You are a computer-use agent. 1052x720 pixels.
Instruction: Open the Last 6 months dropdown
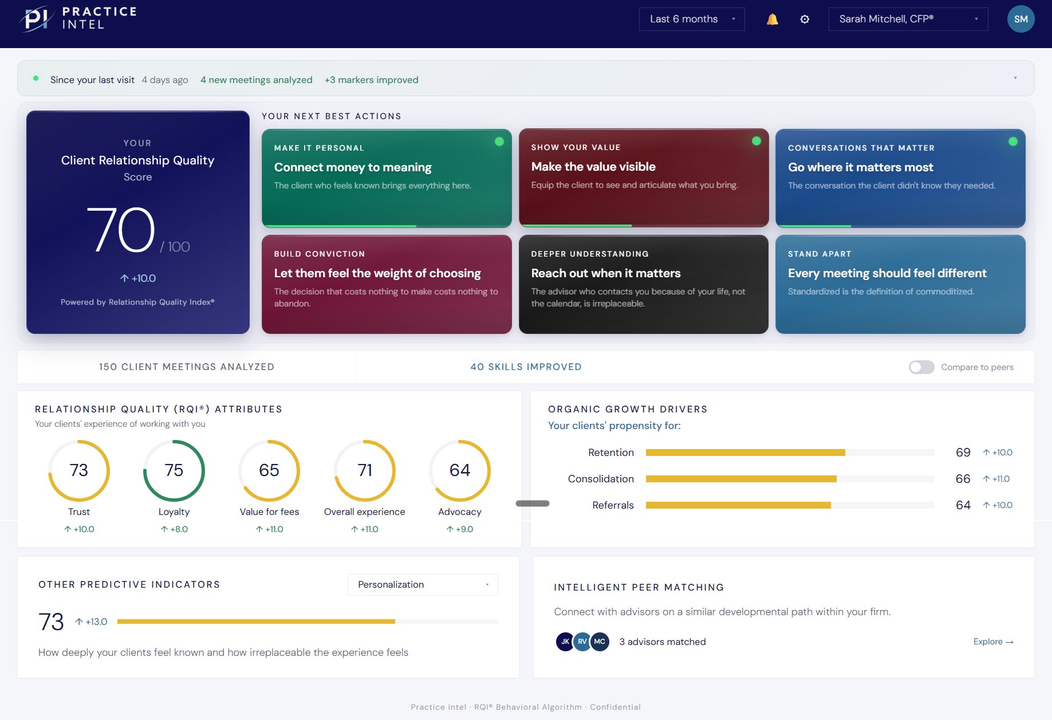tap(691, 18)
